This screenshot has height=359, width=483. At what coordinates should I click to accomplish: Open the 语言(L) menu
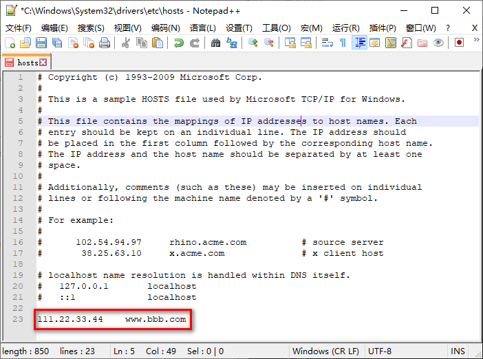203,28
